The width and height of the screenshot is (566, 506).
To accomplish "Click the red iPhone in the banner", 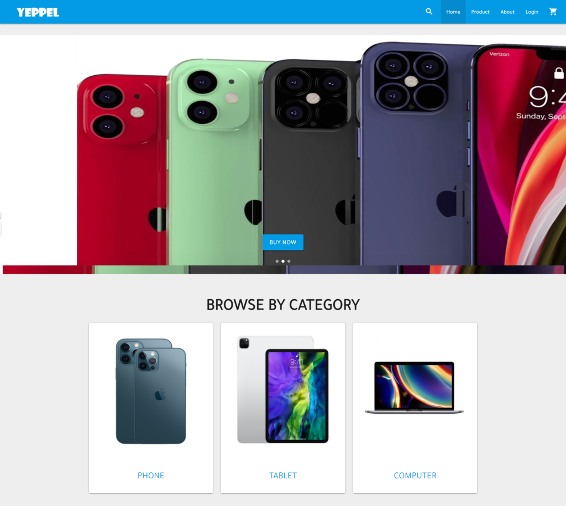I will 122,170.
